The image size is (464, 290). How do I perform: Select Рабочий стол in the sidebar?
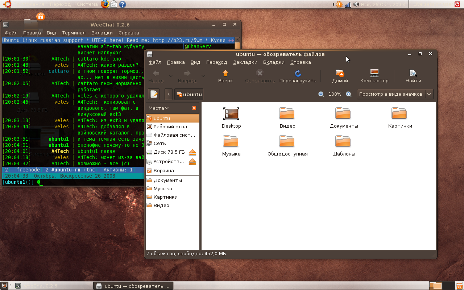(x=173, y=127)
